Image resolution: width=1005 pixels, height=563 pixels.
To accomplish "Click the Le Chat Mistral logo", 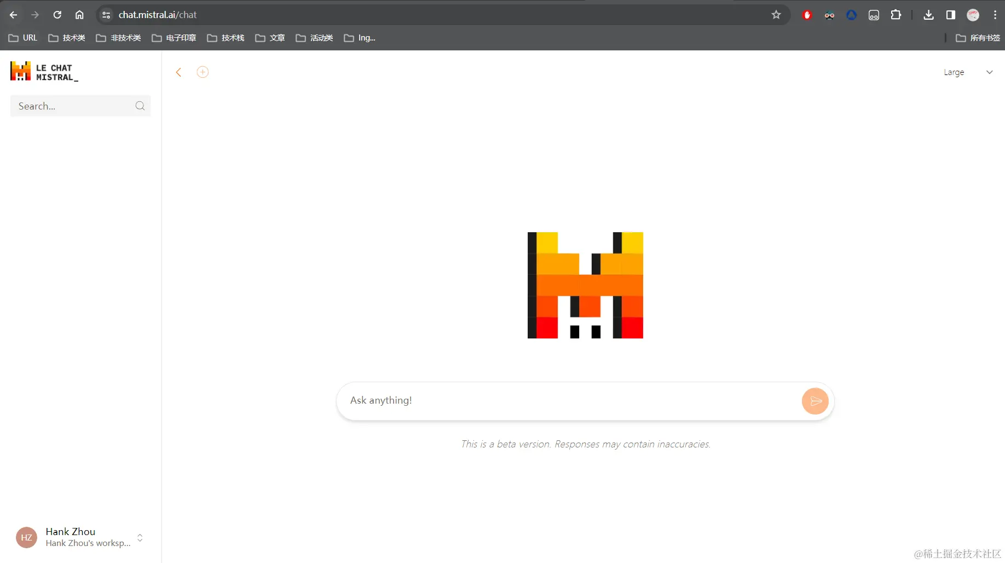I will pyautogui.click(x=44, y=72).
